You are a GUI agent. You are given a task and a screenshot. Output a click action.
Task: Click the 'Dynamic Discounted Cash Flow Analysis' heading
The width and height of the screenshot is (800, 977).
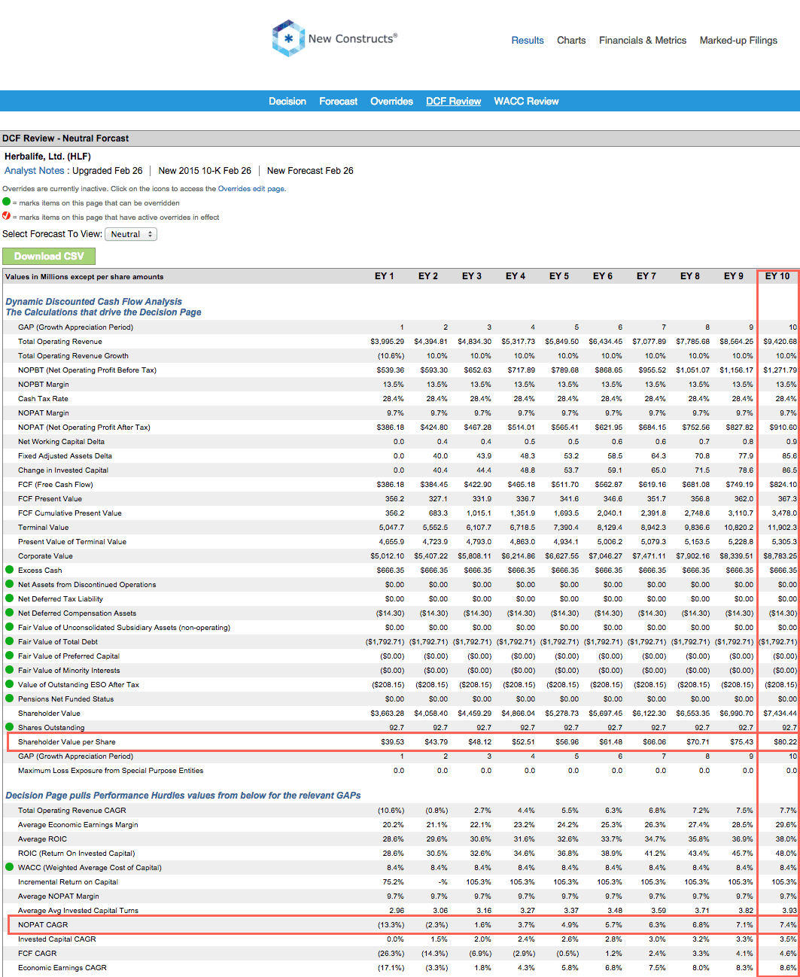(94, 302)
